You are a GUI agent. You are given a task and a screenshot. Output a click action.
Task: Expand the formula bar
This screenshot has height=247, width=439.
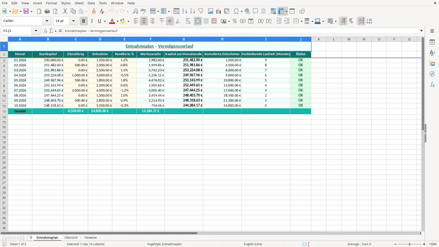click(x=421, y=31)
